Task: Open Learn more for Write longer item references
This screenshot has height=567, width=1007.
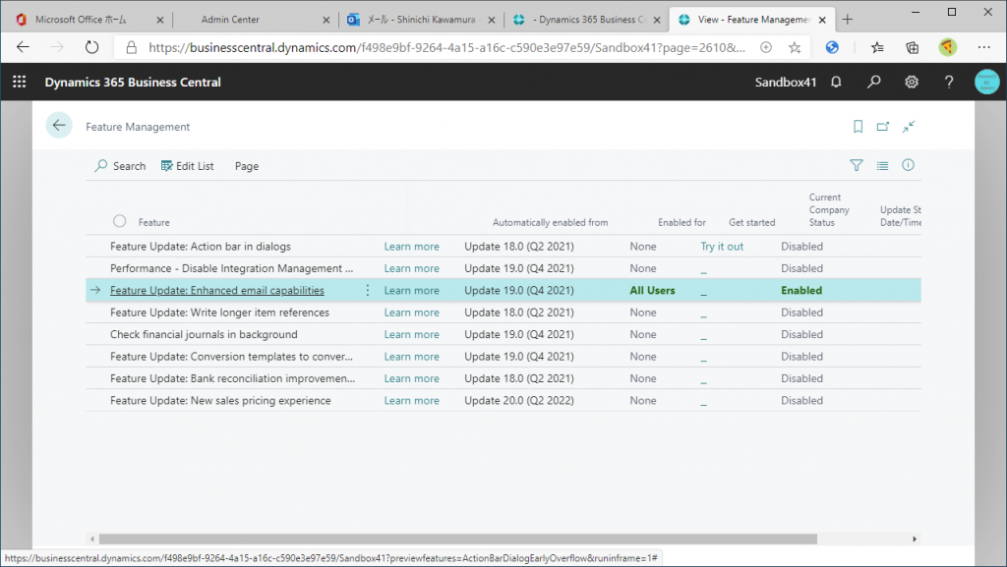Action: point(412,312)
